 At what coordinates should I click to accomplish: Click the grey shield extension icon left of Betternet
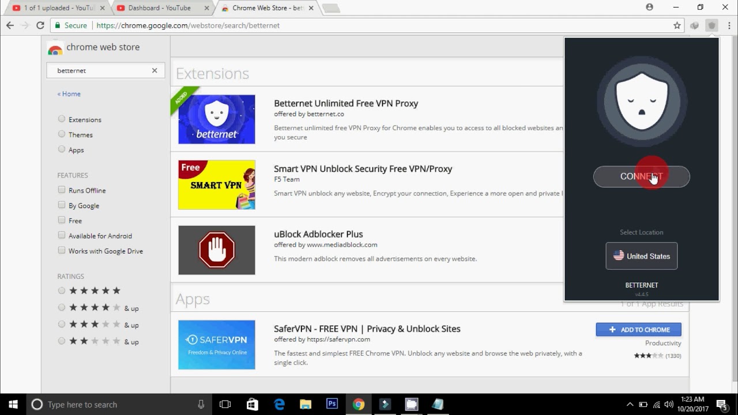tap(695, 25)
